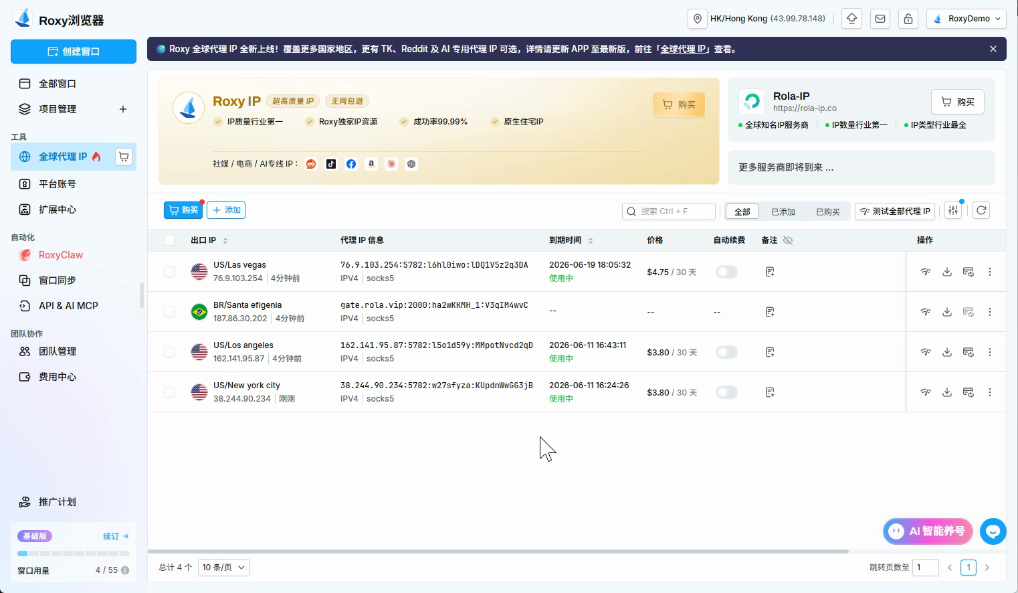Screen dimensions: 1018x593
Task: Renew the US/Las vegas proxy
Action: (x=968, y=272)
